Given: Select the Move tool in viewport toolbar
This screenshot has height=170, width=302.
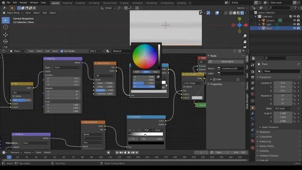Looking at the screenshot, I should tap(6, 34).
